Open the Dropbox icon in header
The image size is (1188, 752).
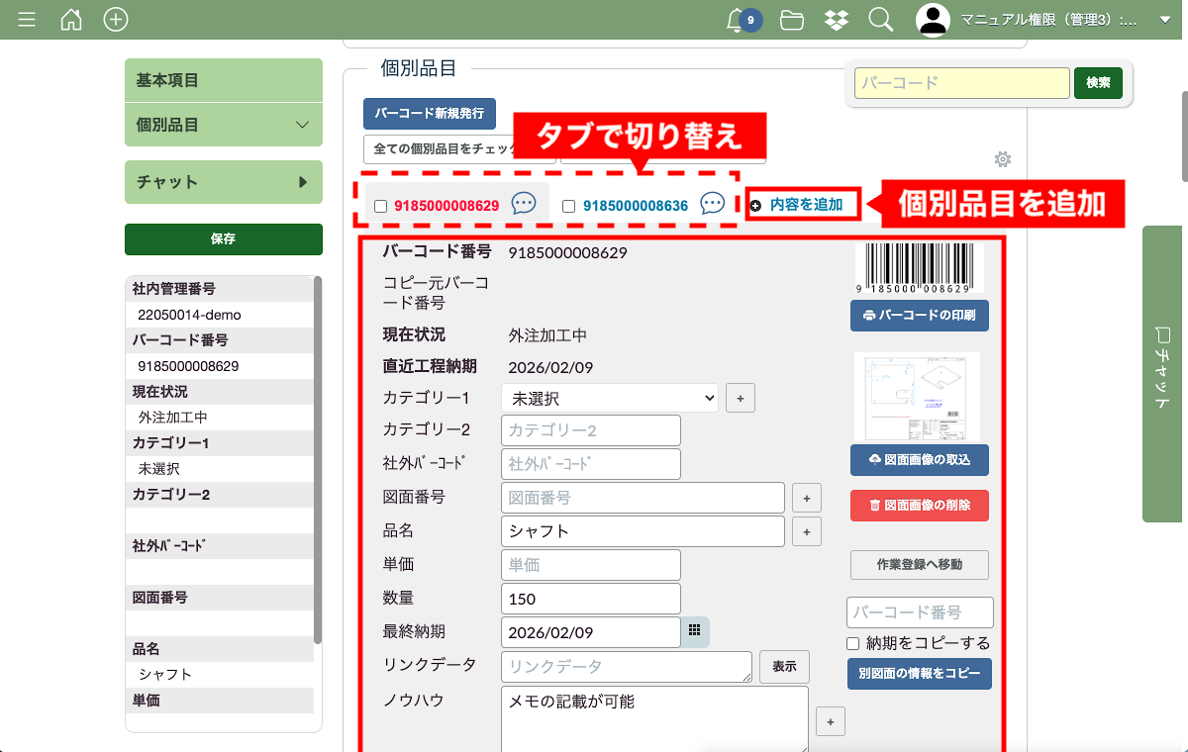pos(836,20)
